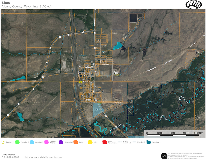Click the Sims map title
The height and width of the screenshot is (160, 206).
(x=6, y=2)
